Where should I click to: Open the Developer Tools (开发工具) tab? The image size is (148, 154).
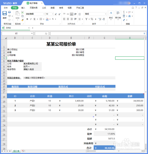point(80,8)
